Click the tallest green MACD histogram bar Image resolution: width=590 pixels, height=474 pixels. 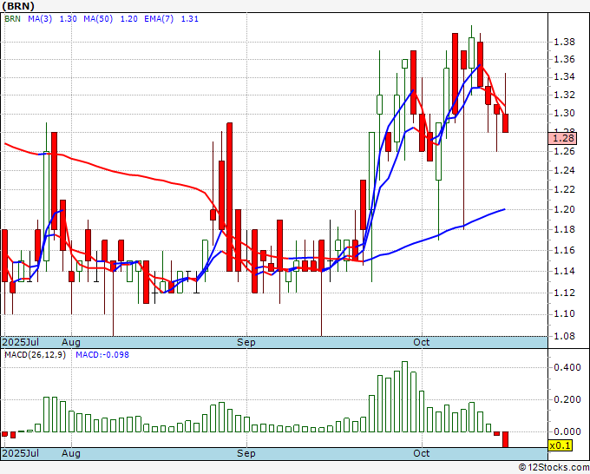405,397
